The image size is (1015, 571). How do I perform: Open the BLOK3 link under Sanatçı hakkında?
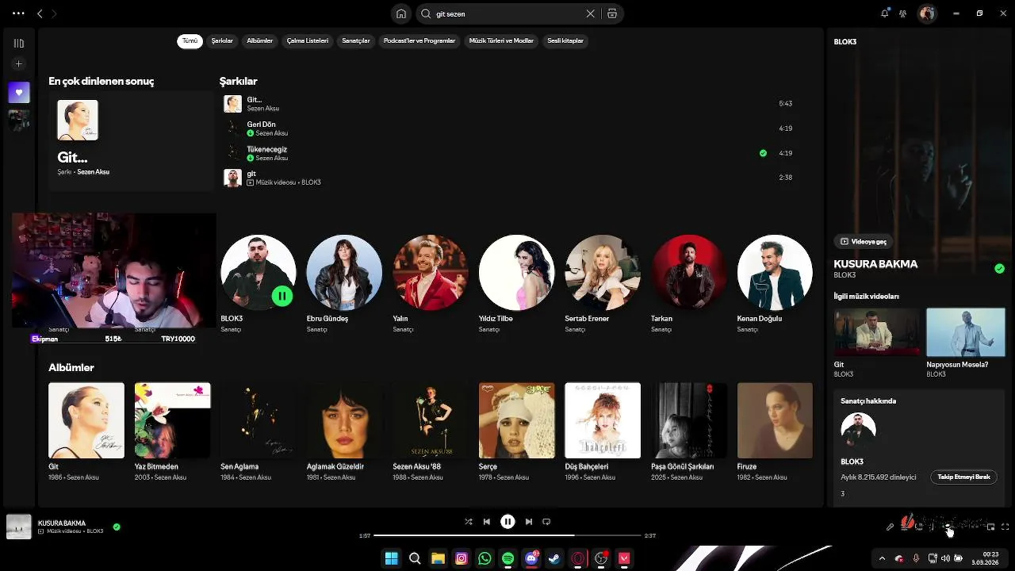(x=852, y=462)
